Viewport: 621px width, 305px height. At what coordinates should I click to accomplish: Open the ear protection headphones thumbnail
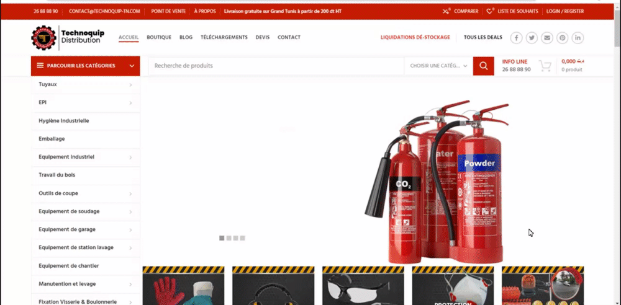tap(273, 286)
